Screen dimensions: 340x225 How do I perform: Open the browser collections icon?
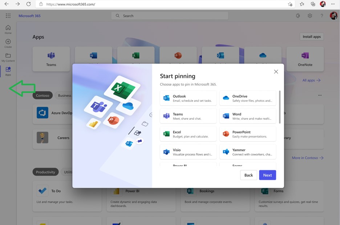pos(313,4)
